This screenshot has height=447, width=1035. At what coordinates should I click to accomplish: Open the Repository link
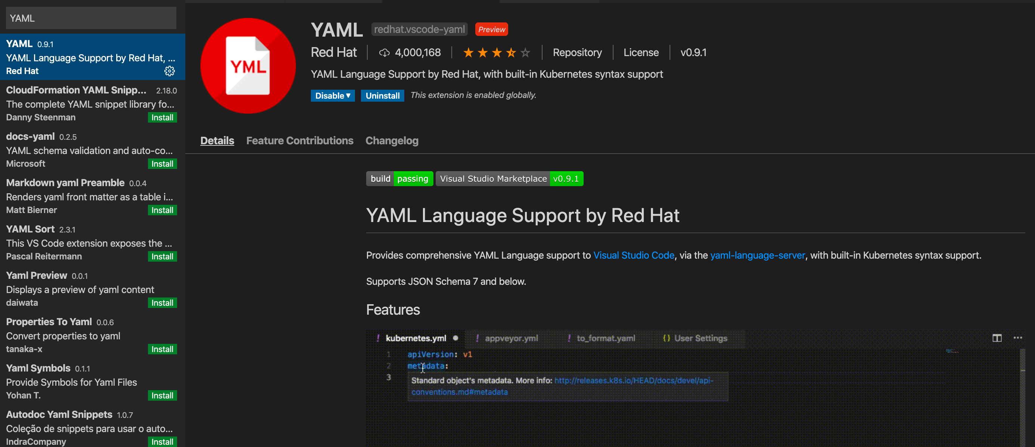click(577, 53)
